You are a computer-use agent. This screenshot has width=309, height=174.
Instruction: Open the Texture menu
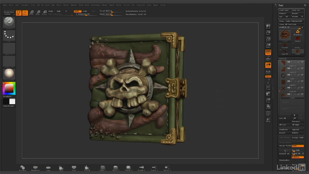click(126, 5)
